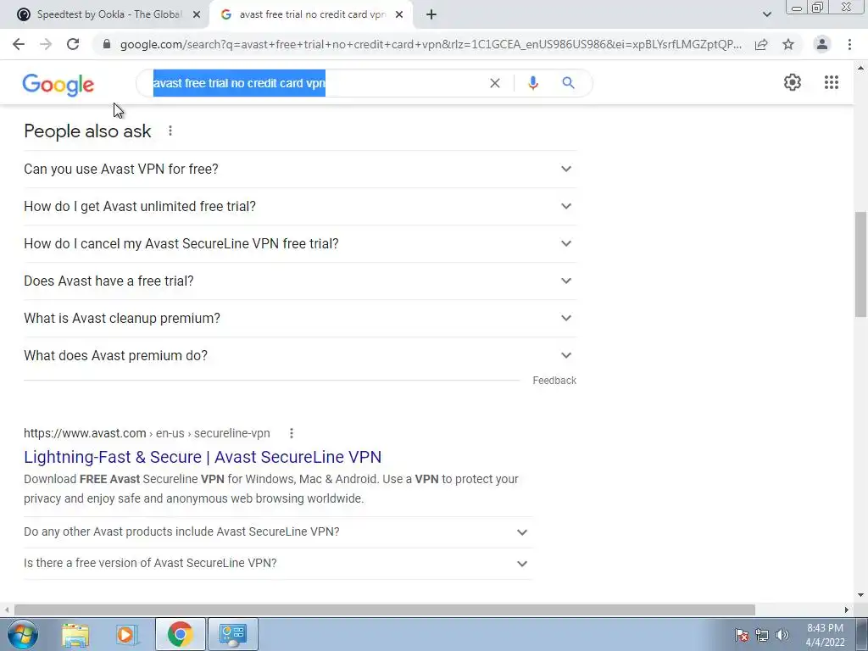868x651 pixels.
Task: Expand 'Can you use Avast VPN for free?'
Action: pyautogui.click(x=300, y=169)
